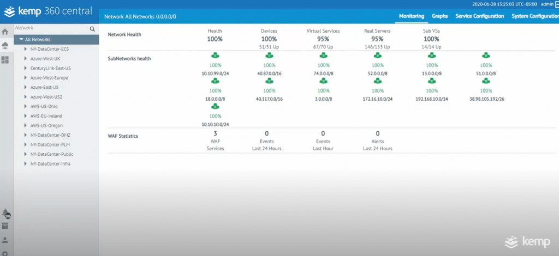The height and width of the screenshot is (256, 559).
Task: Open the user account icon in sidebar
Action: [5, 240]
